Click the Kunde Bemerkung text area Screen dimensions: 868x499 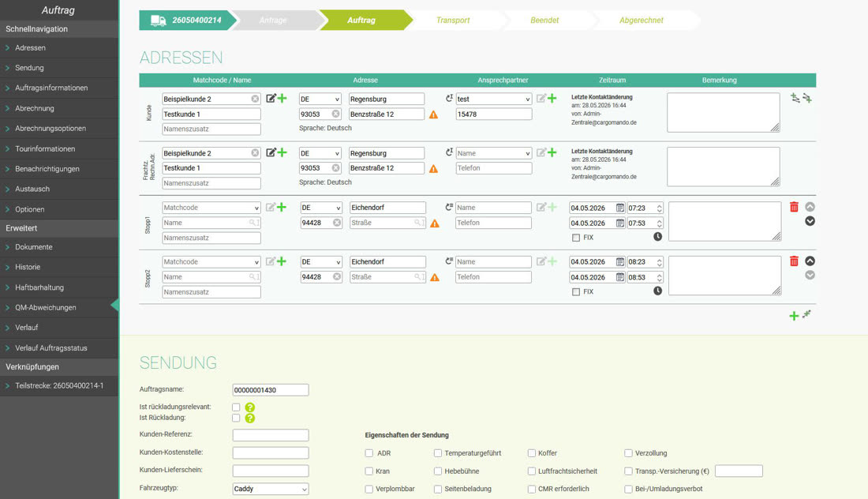[x=724, y=112]
